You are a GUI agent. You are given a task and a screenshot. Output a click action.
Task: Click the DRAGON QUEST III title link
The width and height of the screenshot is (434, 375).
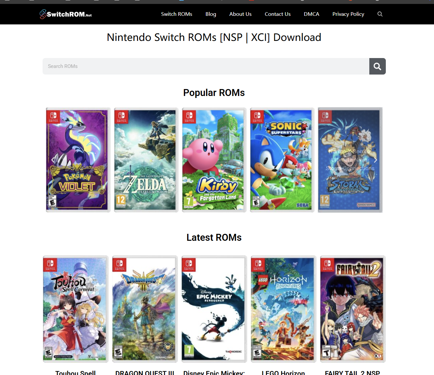(x=145, y=373)
